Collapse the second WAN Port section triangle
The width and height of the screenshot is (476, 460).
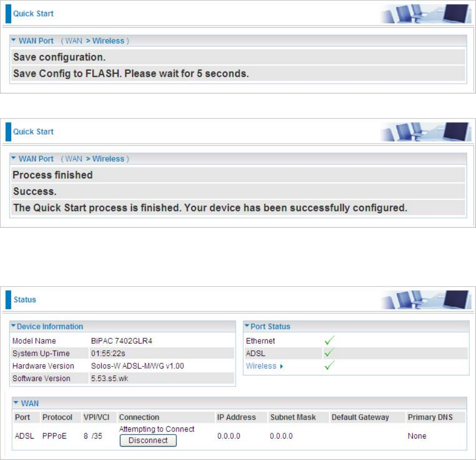tap(14, 159)
